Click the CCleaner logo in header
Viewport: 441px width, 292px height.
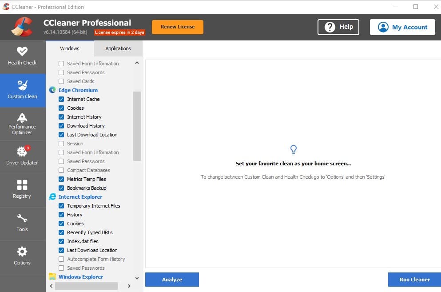point(22,27)
